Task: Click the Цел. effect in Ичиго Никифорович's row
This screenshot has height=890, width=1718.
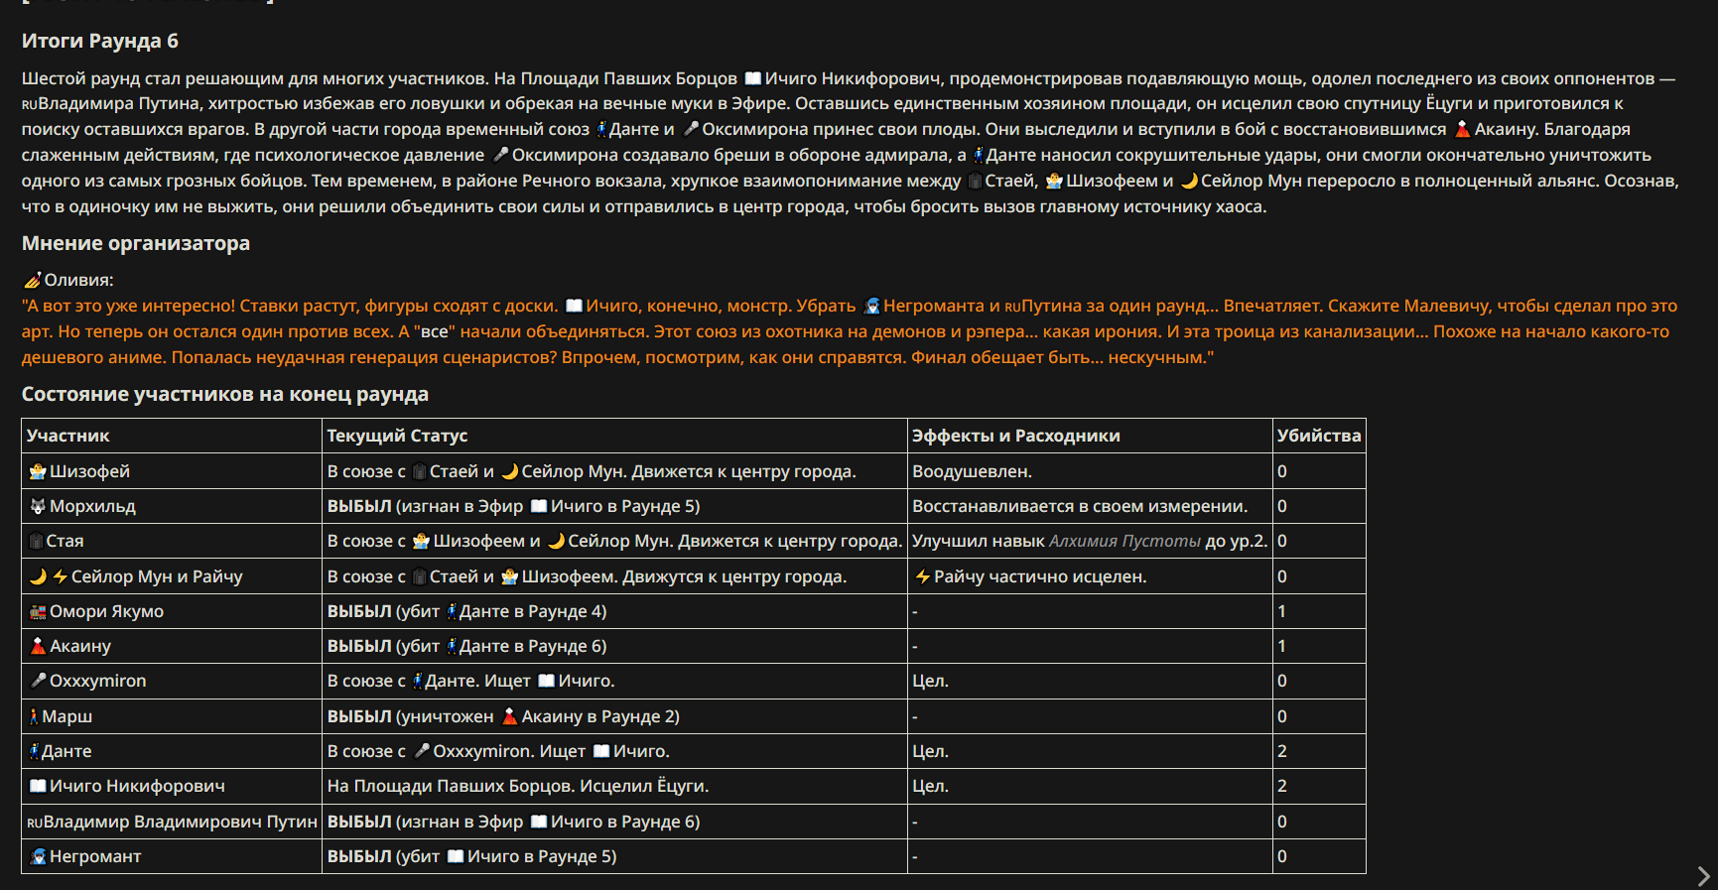Action: tap(931, 786)
